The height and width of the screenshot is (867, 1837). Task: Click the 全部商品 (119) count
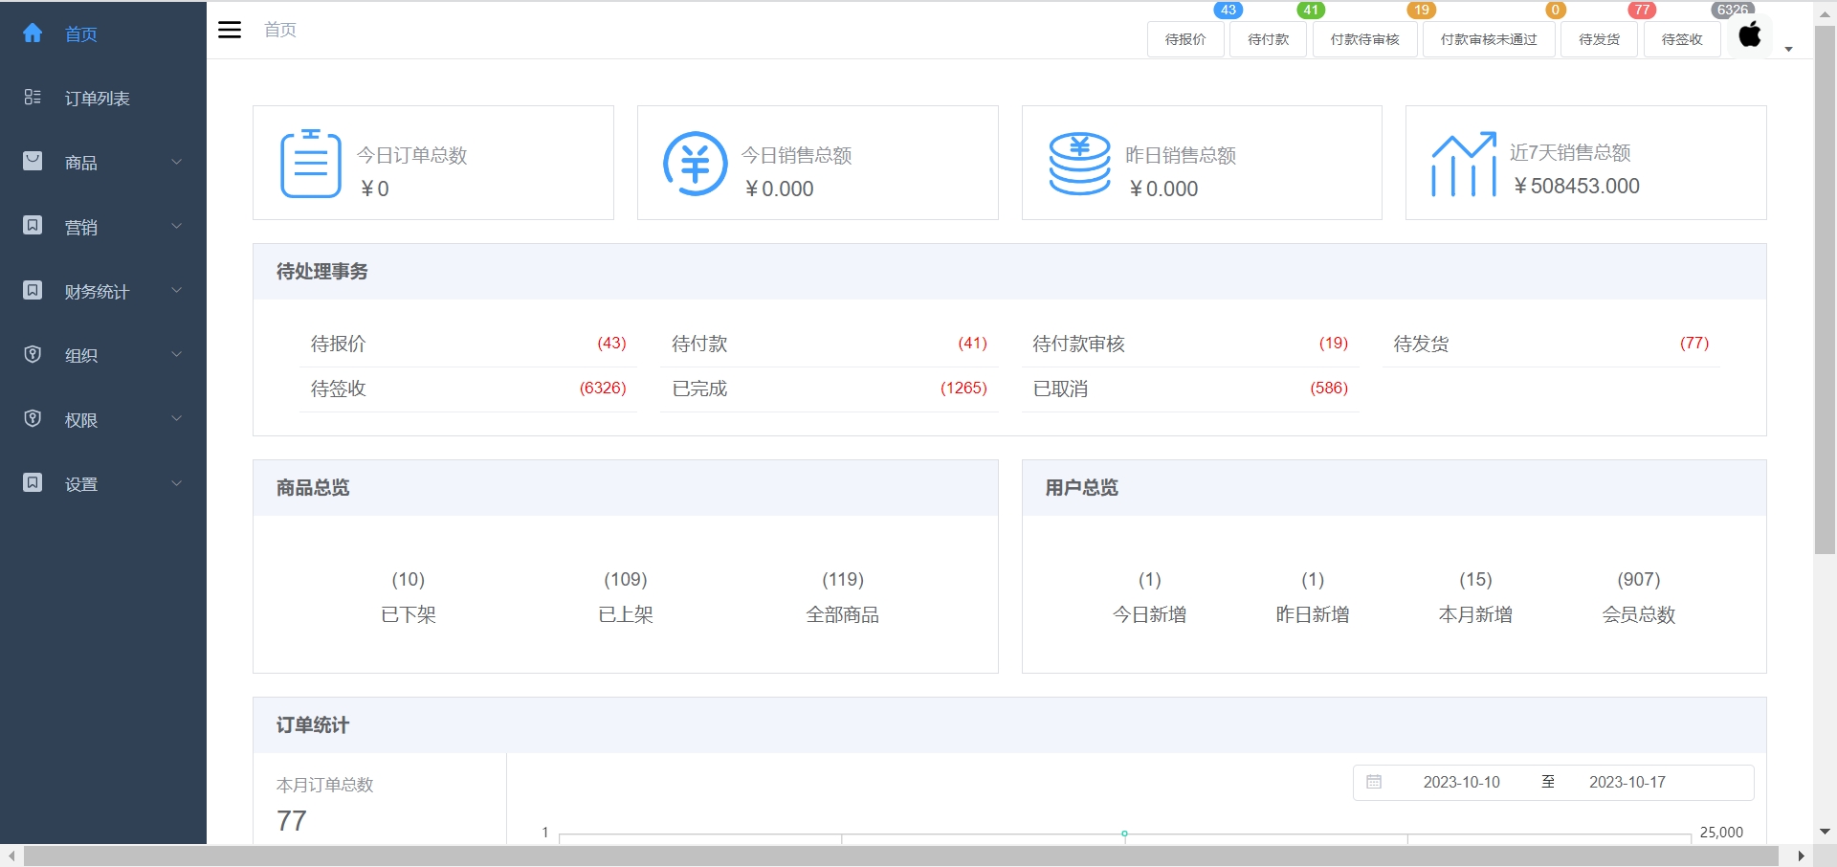point(842,597)
